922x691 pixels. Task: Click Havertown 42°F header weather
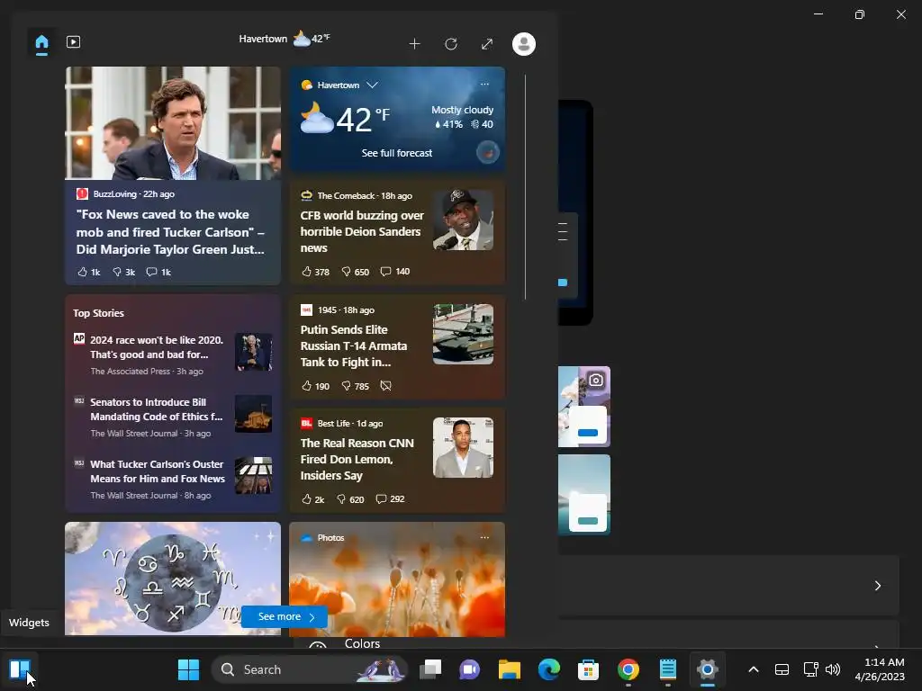pos(285,39)
